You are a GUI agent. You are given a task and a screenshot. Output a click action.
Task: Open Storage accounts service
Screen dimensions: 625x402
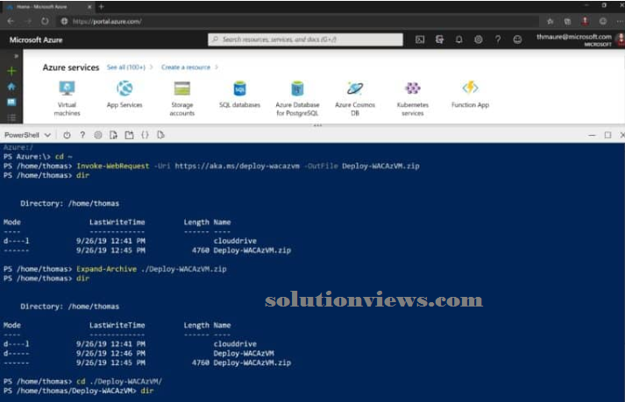tap(182, 98)
